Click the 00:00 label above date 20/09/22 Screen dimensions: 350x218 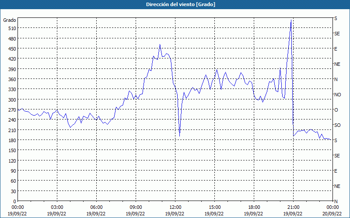click(x=332, y=208)
